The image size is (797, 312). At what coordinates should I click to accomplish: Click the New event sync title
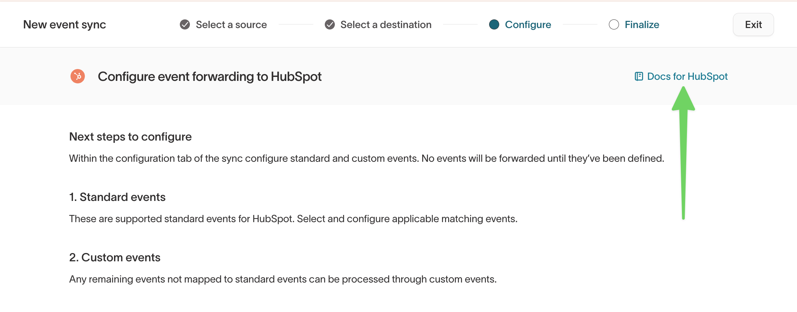point(65,24)
